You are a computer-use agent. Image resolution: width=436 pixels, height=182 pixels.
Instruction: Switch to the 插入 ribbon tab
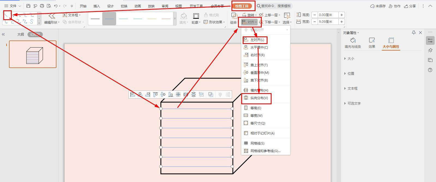[97, 6]
